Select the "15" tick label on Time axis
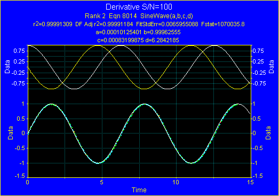The height and width of the screenshot is (196, 279). tap(250, 182)
